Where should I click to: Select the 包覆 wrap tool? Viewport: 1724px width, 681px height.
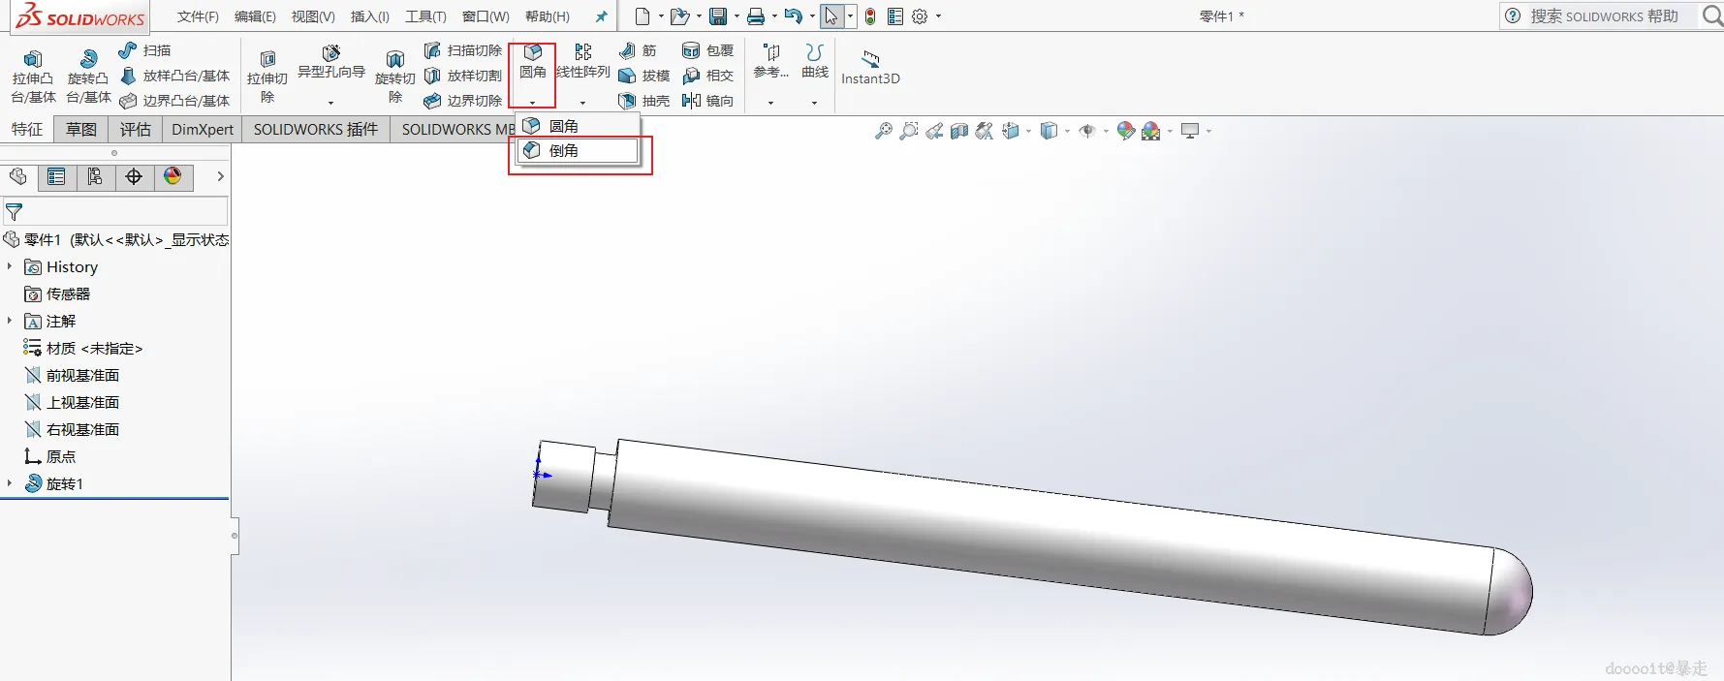[x=707, y=50]
